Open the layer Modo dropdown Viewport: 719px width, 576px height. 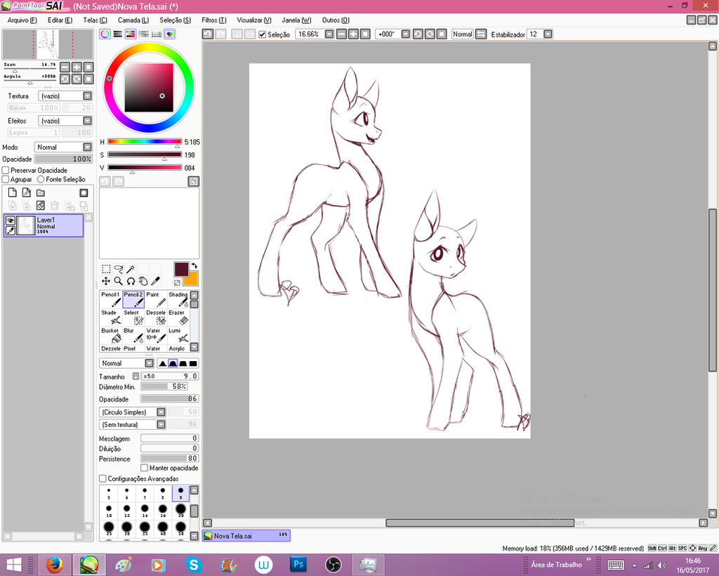pyautogui.click(x=63, y=148)
